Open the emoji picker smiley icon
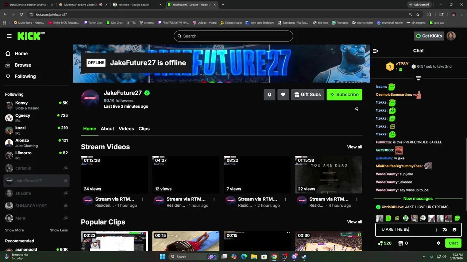This screenshot has height=262, width=467. coord(455,230)
